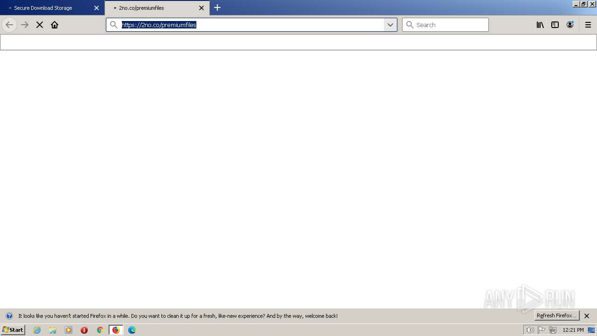Expand the URL history dropdown arrow

click(390, 25)
